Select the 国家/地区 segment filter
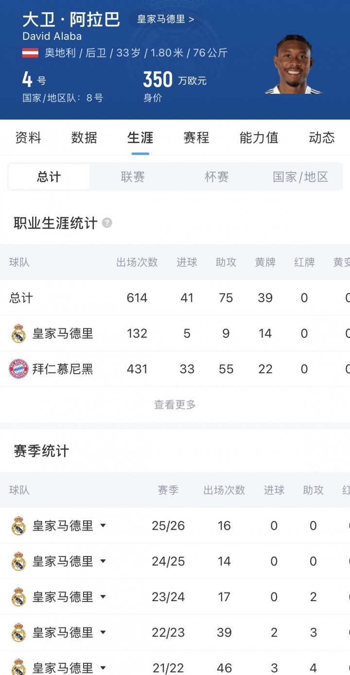350x675 pixels. [x=300, y=177]
